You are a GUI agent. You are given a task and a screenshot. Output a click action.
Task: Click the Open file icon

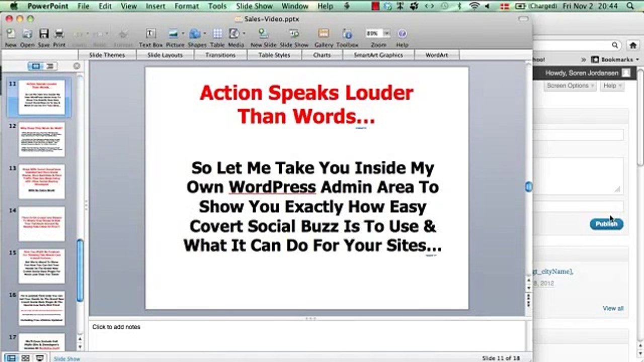pos(27,34)
